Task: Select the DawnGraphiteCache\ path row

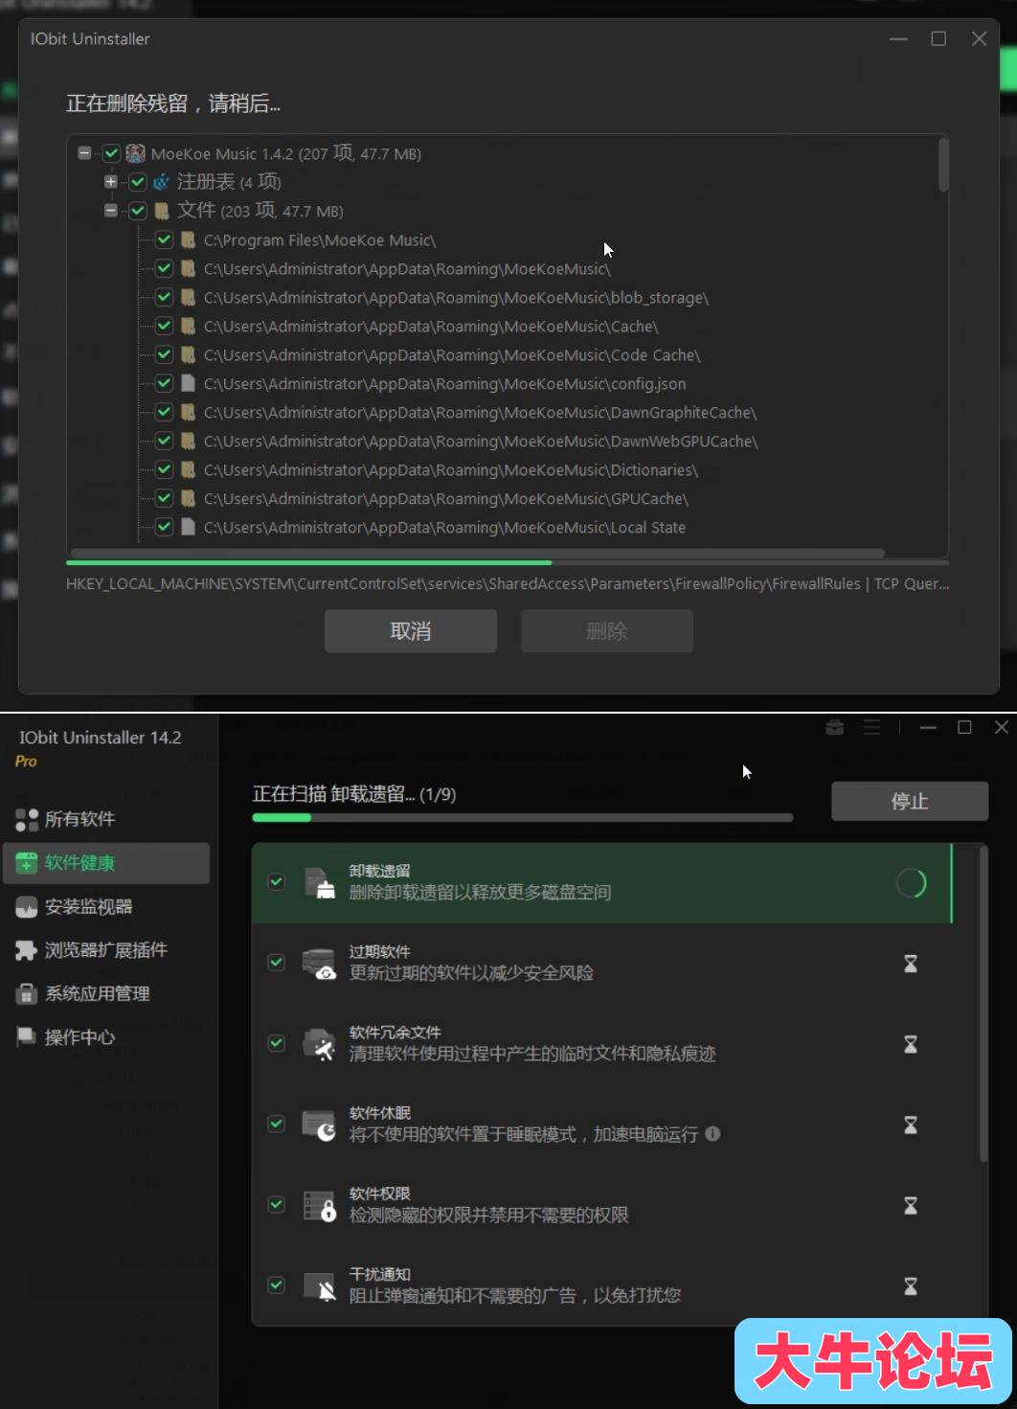Action: coord(480,412)
